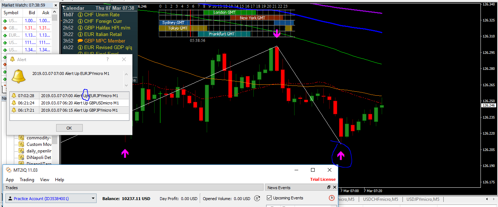Select the commodity- indicator in Navigator

coord(38,138)
